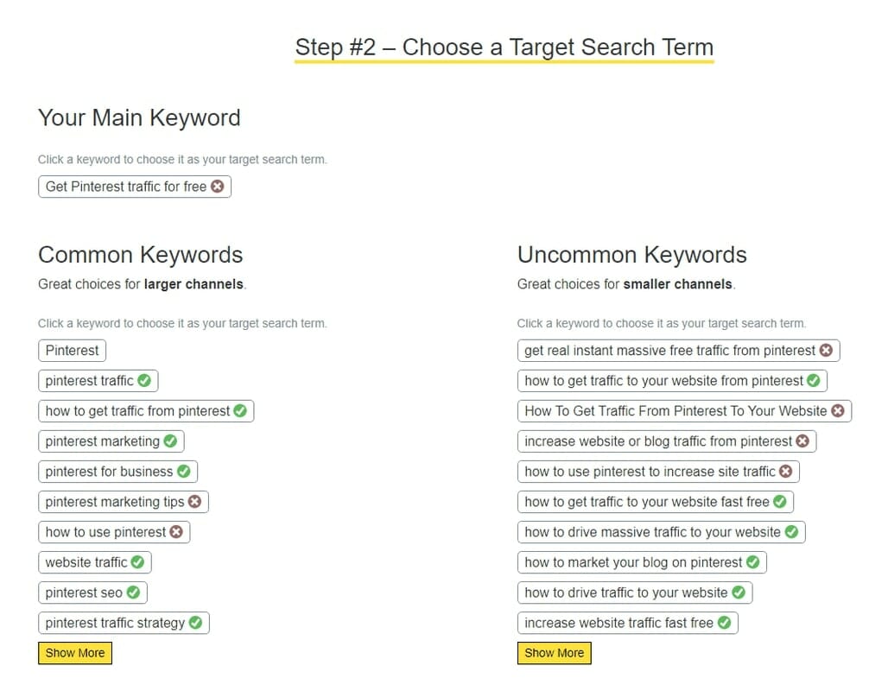The height and width of the screenshot is (691, 869).
Task: Click red X icon on 'pinterest marketing tips'
Action: pyautogui.click(x=195, y=502)
